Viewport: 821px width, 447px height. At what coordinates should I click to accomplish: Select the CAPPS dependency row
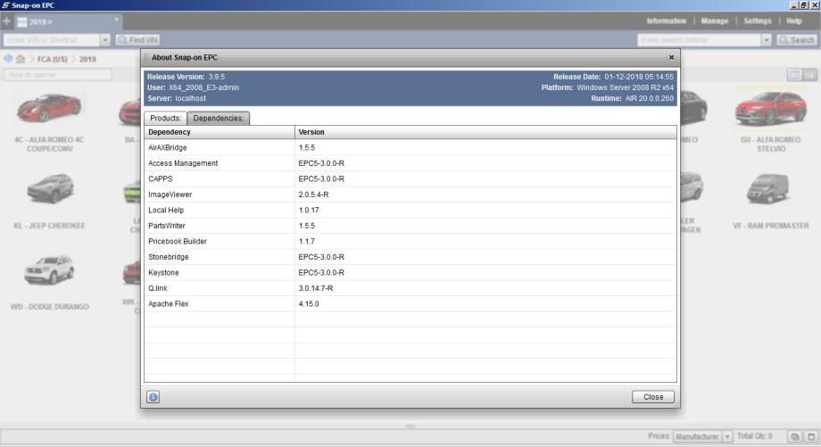pyautogui.click(x=410, y=179)
